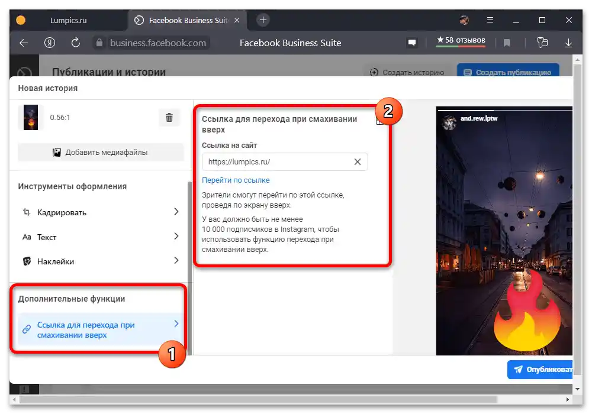
Task: Open the browser collections icon
Action: [x=542, y=43]
